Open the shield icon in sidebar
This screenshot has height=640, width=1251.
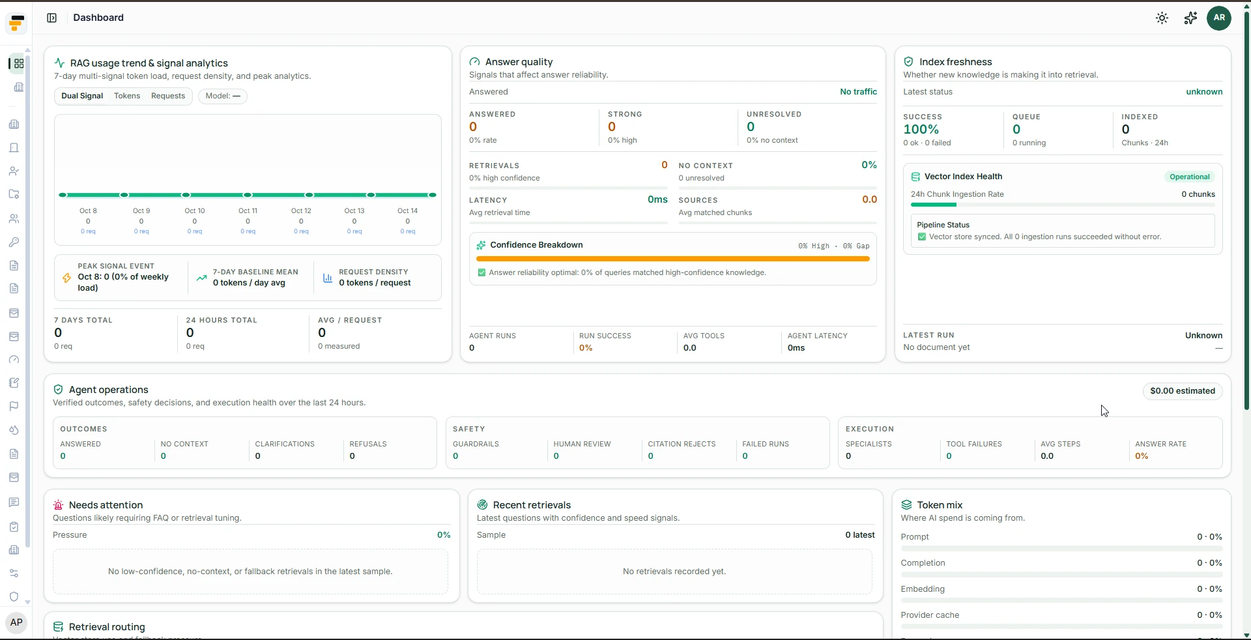[x=14, y=597]
